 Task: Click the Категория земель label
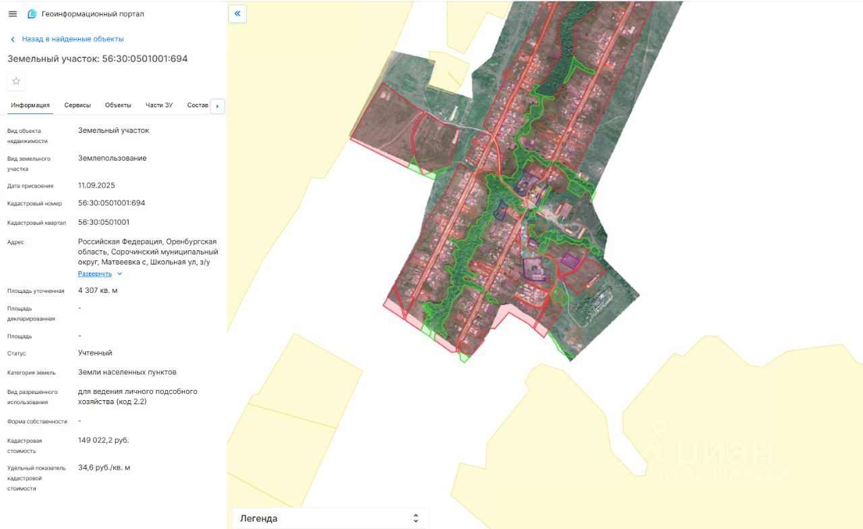[x=32, y=372]
